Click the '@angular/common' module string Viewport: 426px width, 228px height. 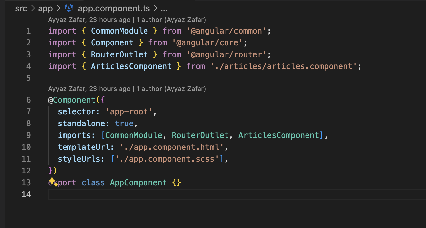[x=226, y=31]
